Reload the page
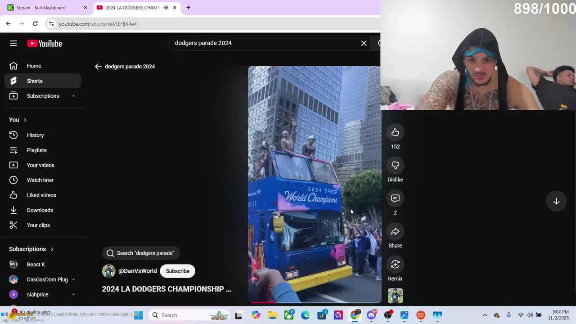The width and height of the screenshot is (576, 324). (x=35, y=23)
